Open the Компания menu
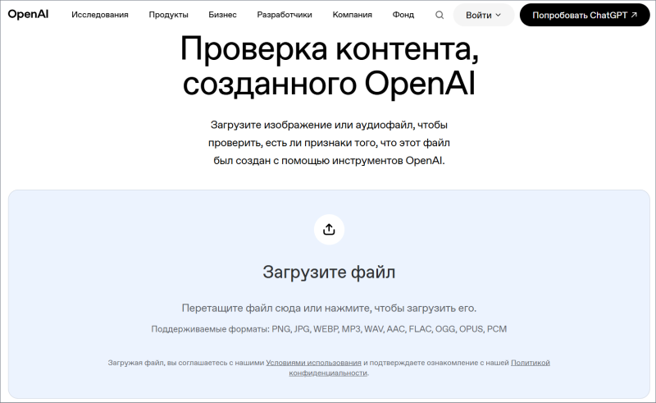Image resolution: width=656 pixels, height=403 pixels. click(x=353, y=15)
